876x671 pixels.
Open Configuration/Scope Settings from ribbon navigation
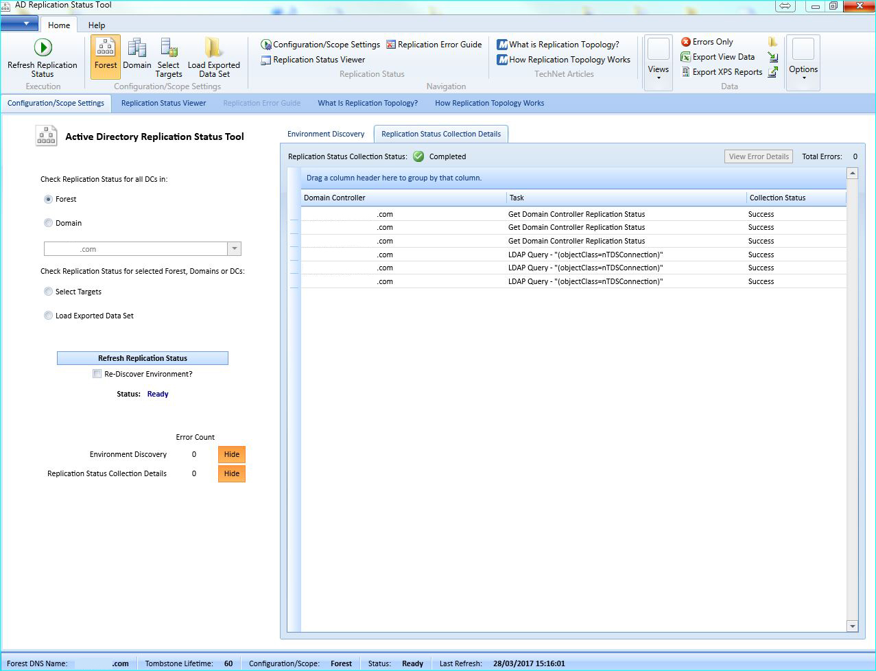[x=320, y=45]
